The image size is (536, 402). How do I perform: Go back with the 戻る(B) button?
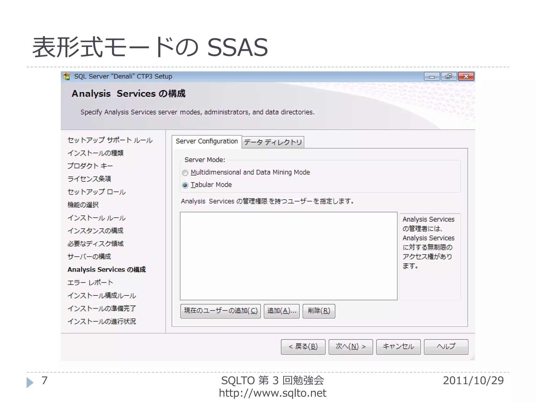coord(303,347)
